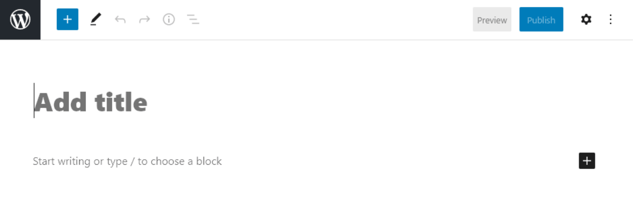Expand the content structure outline
637x221 pixels.
[193, 20]
